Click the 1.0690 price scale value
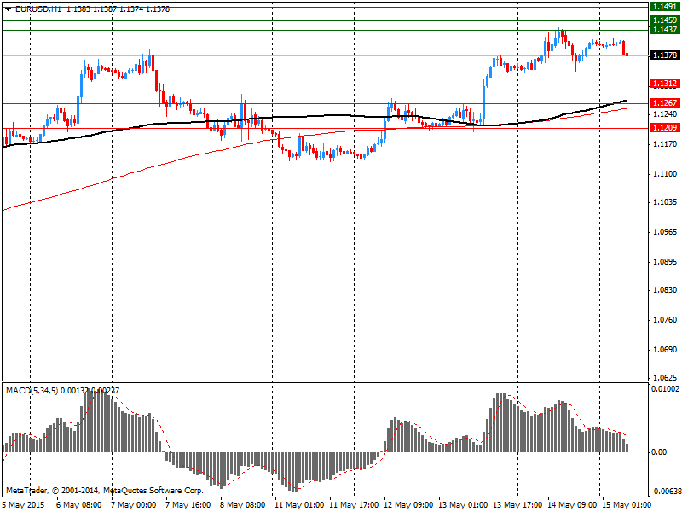The height and width of the screenshot is (512, 682). [x=665, y=350]
